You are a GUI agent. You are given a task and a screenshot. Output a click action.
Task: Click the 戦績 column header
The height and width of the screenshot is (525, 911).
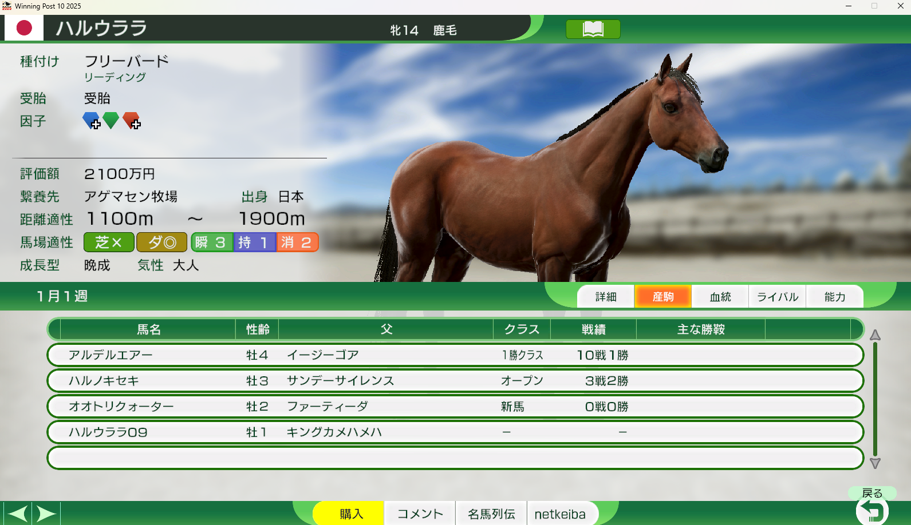pos(594,329)
